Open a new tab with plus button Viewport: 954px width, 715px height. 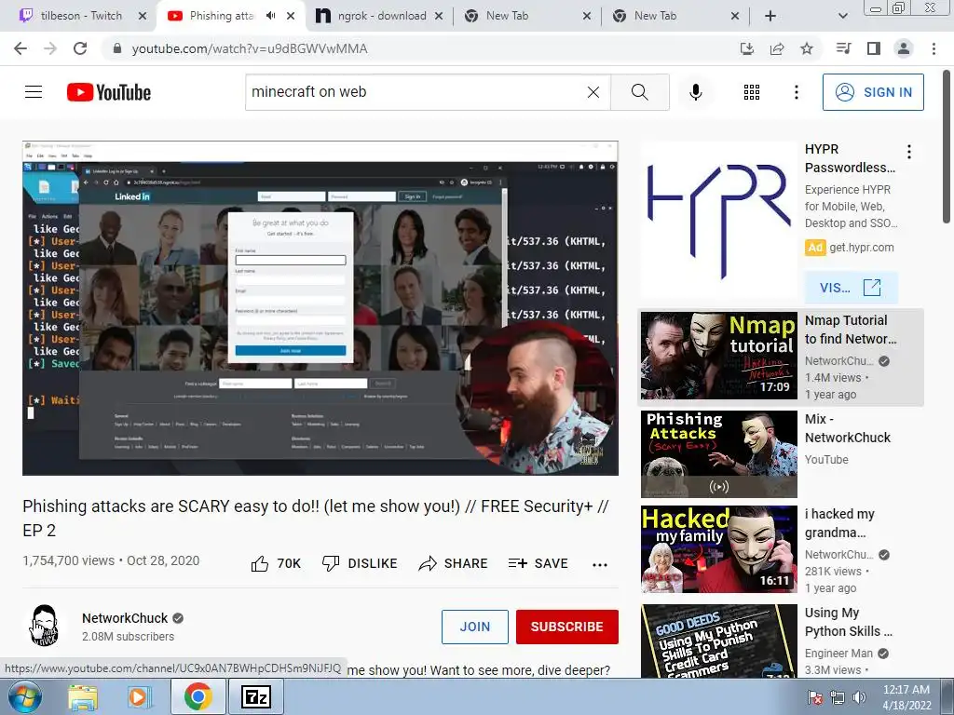pos(770,16)
